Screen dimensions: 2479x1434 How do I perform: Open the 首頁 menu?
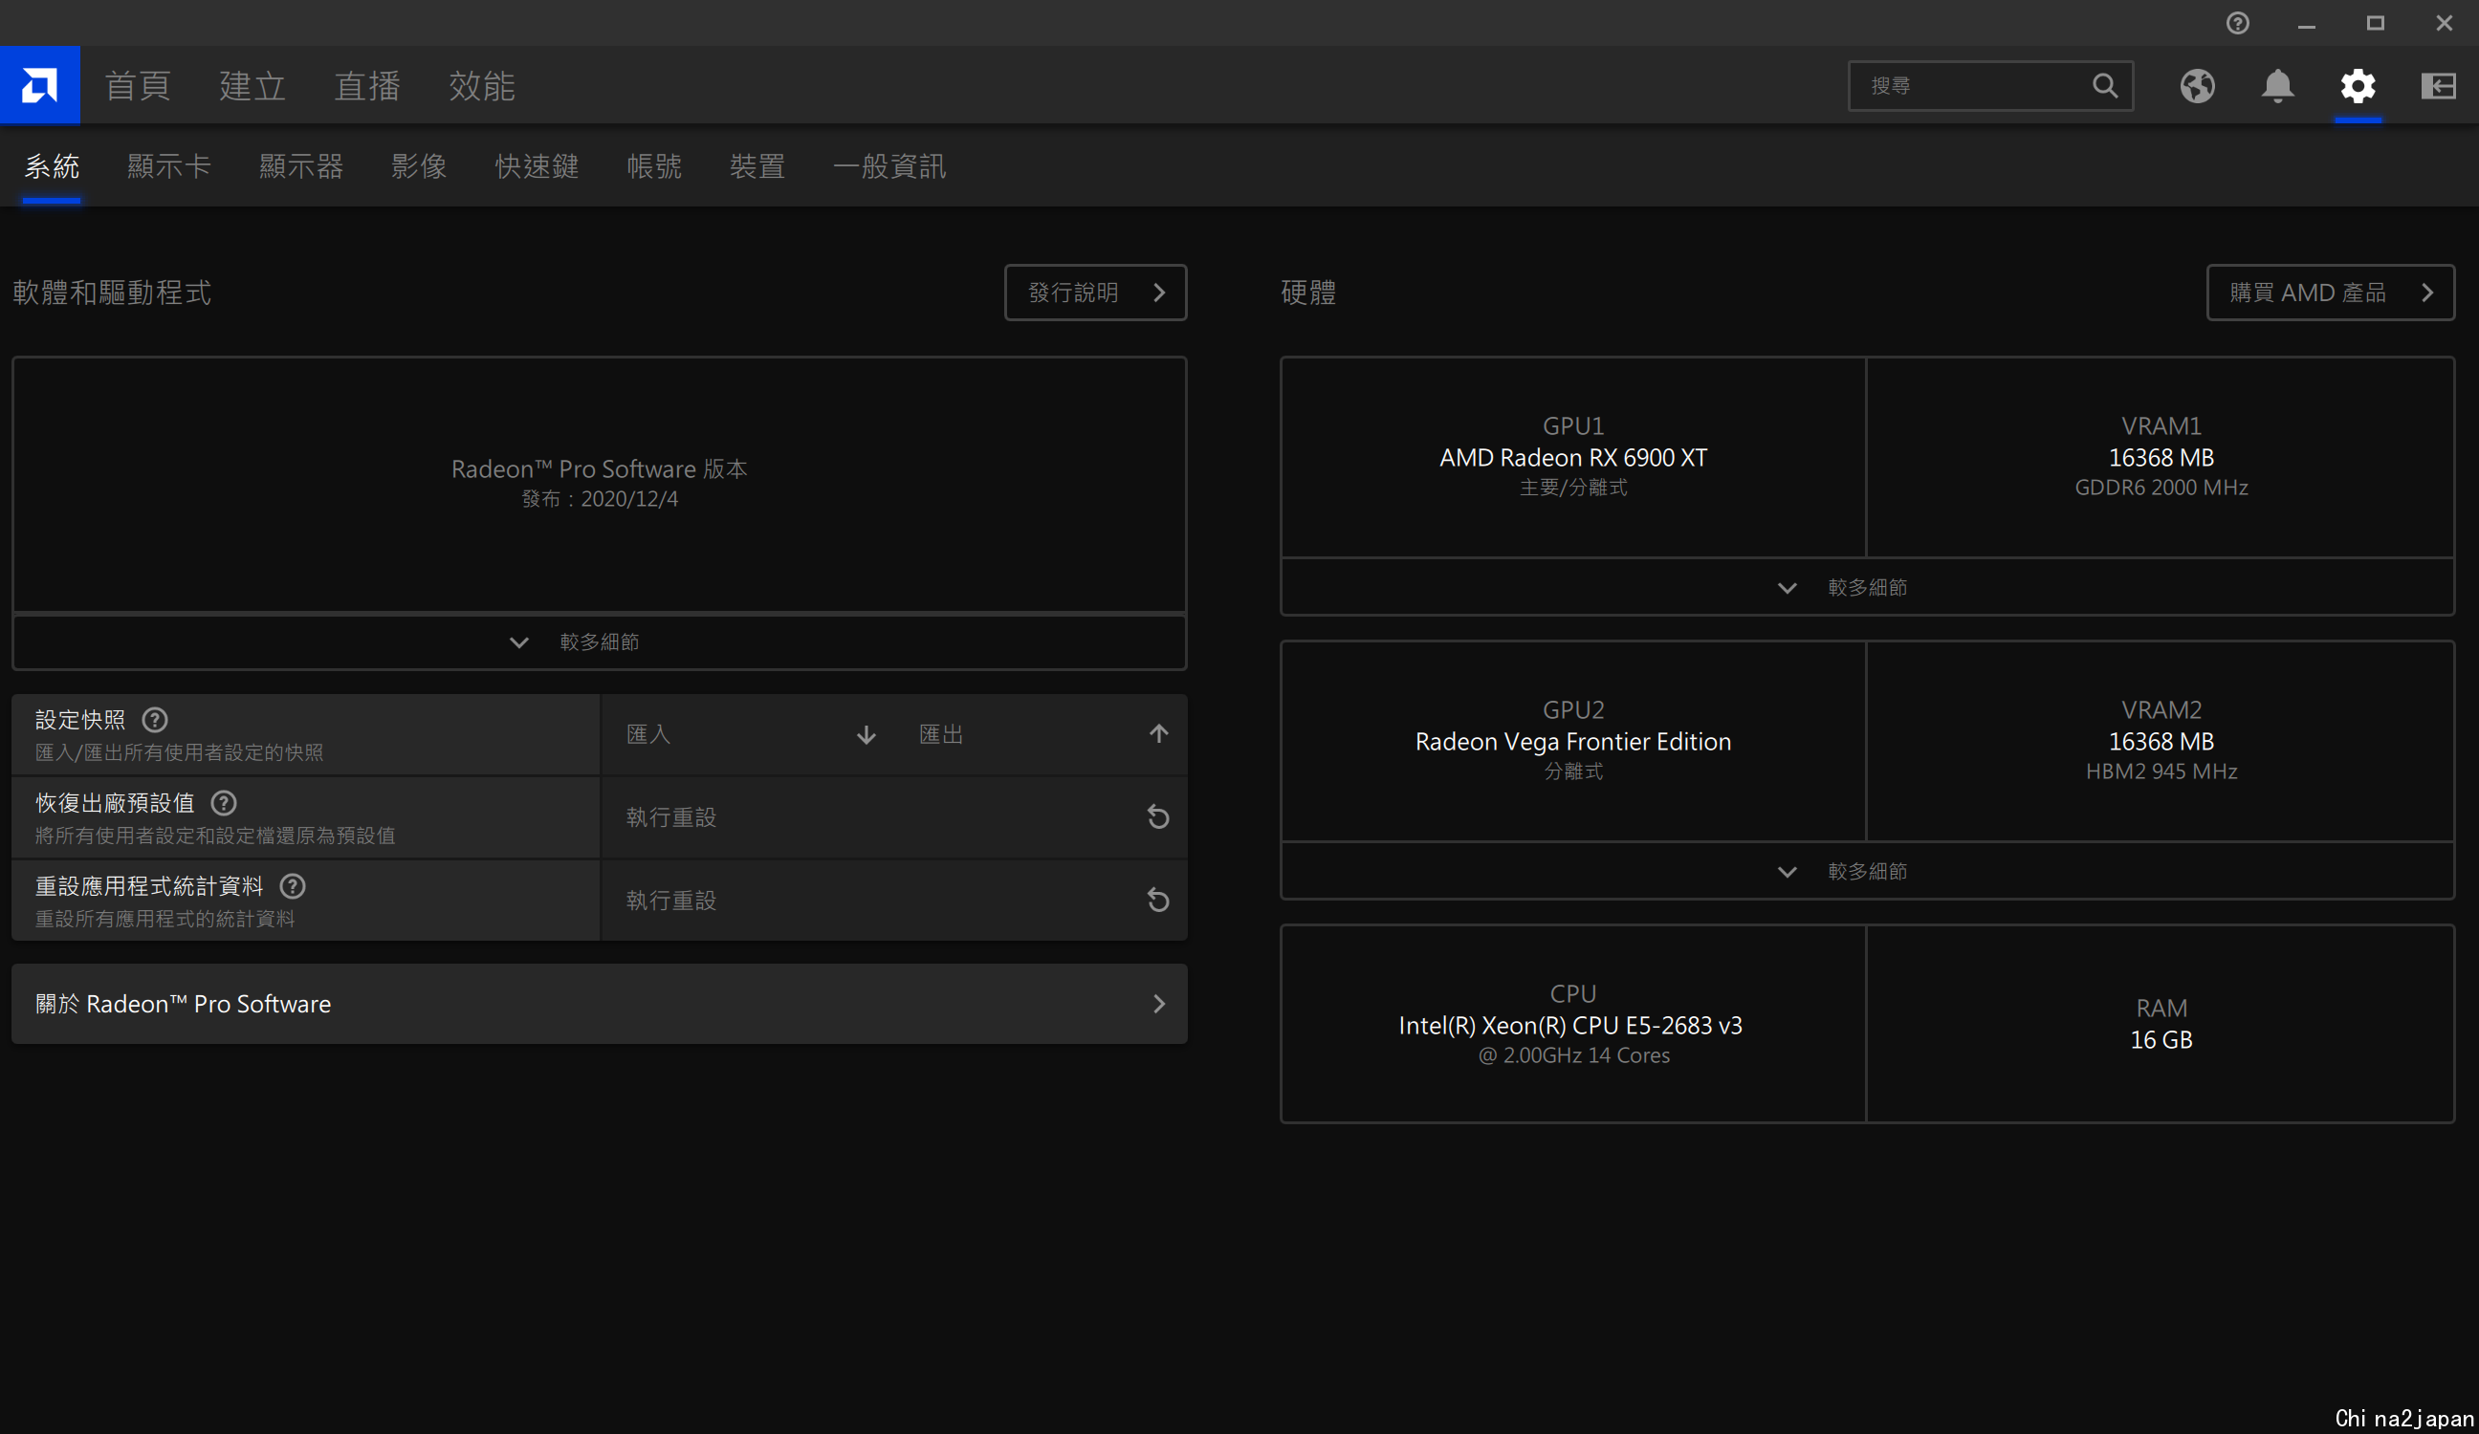[x=138, y=86]
